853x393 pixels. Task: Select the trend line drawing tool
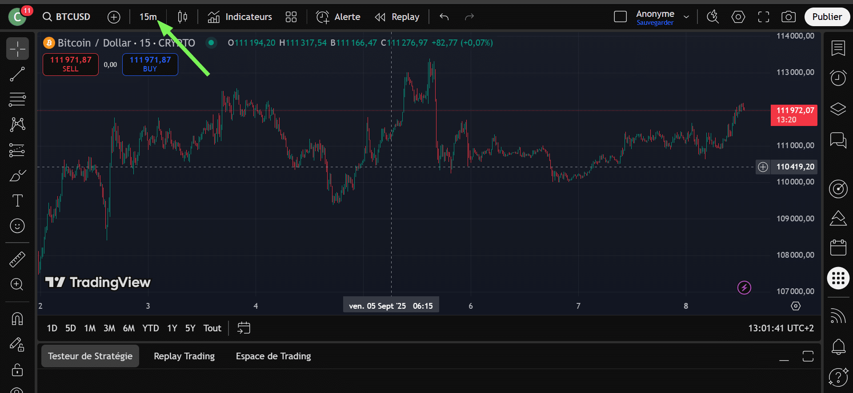click(x=17, y=75)
